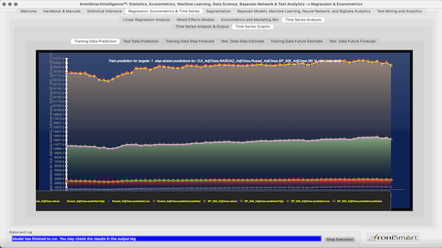Open the Welcome tab
Image resolution: width=442 pixels, height=248 pixels.
(x=28, y=11)
